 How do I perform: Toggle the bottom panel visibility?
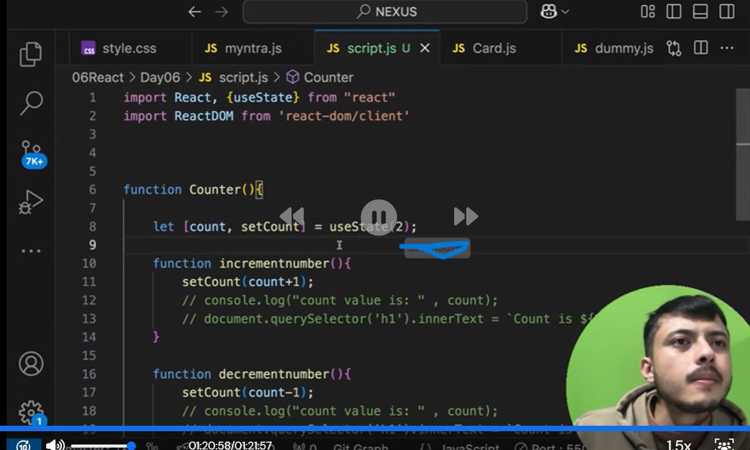pos(700,11)
